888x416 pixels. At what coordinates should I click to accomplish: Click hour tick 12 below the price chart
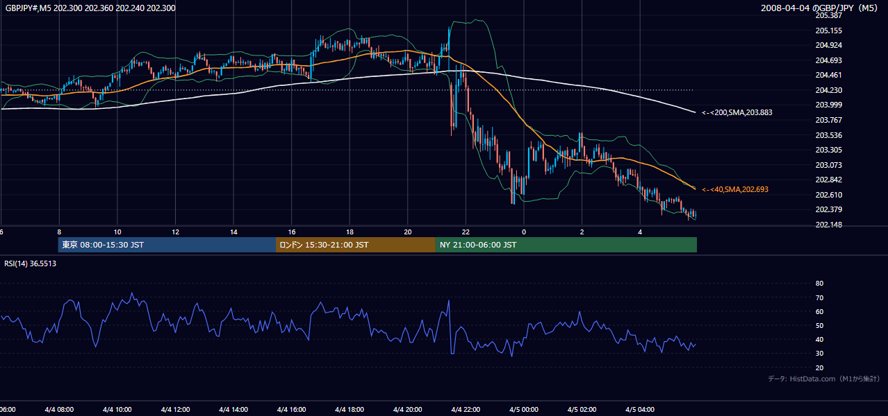pyautogui.click(x=175, y=232)
